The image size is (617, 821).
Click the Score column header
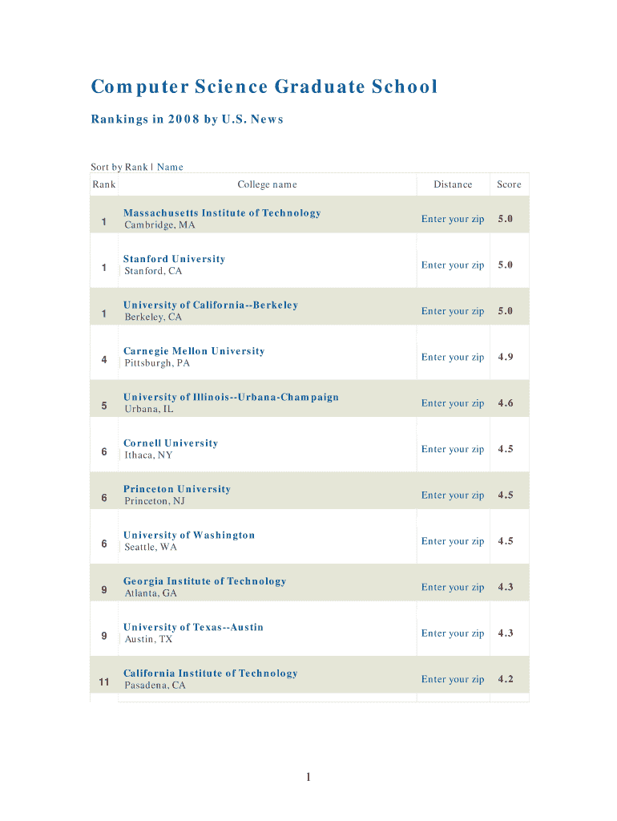click(x=509, y=184)
